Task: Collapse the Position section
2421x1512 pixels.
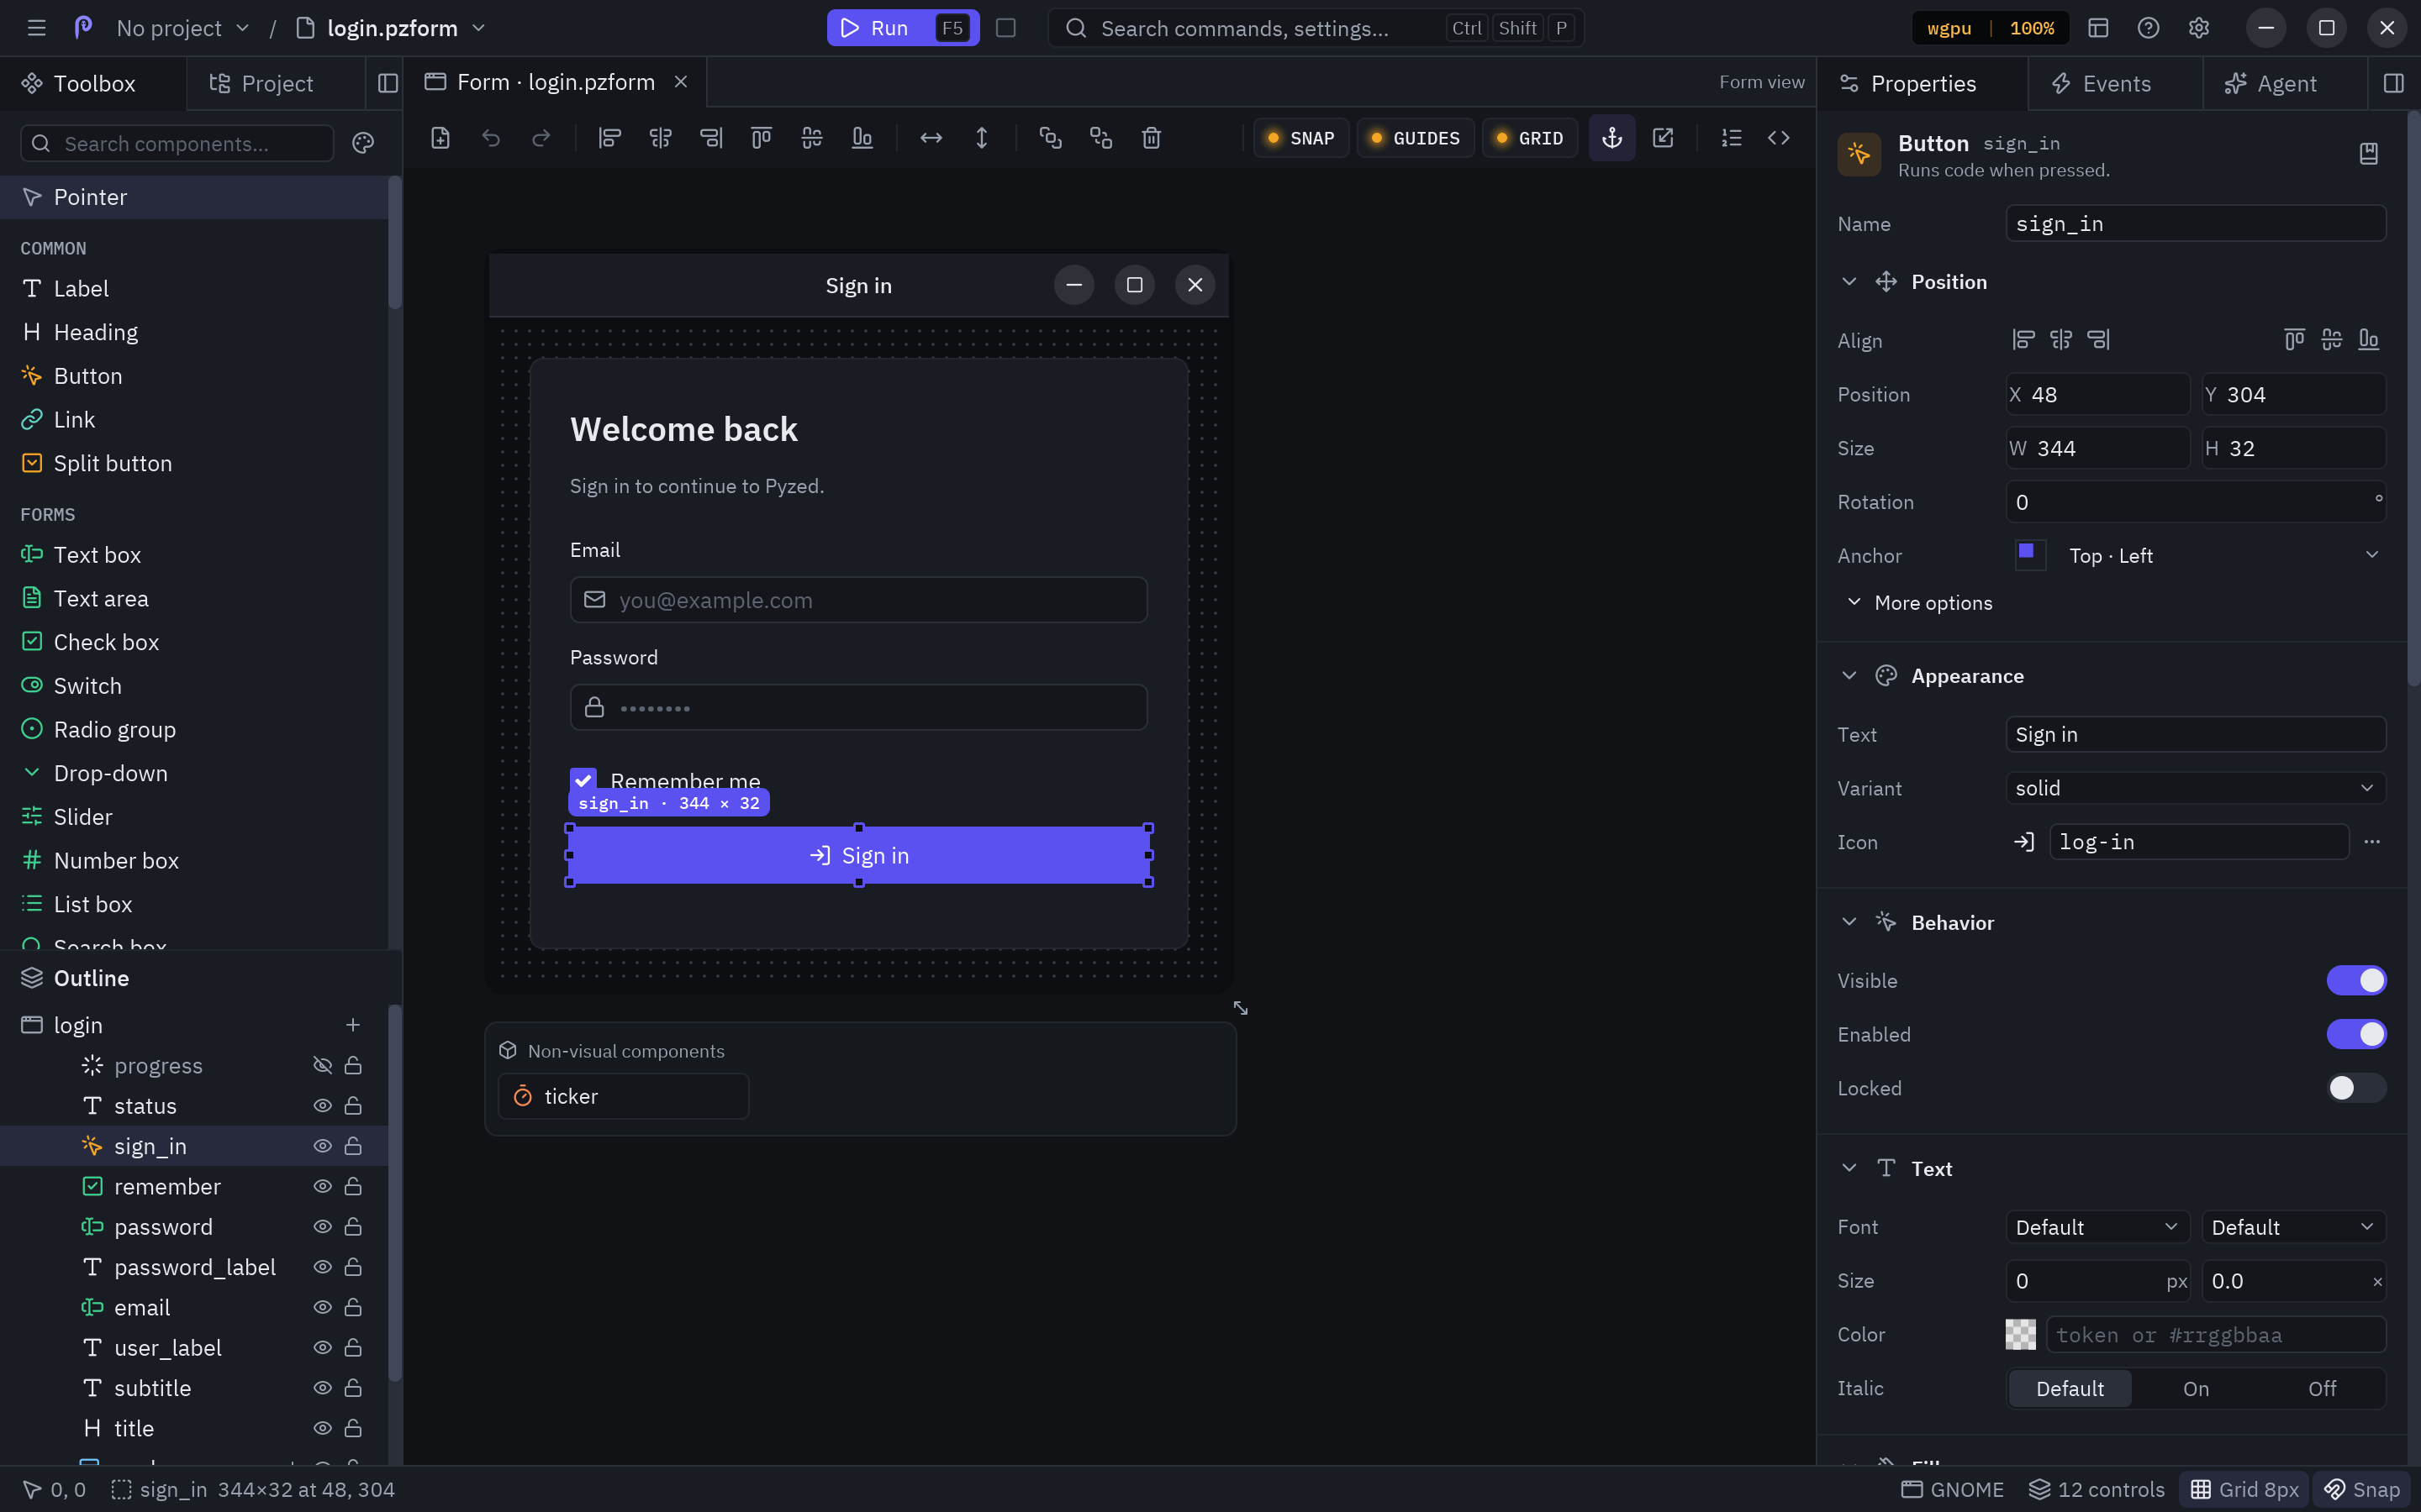Action: (1849, 282)
